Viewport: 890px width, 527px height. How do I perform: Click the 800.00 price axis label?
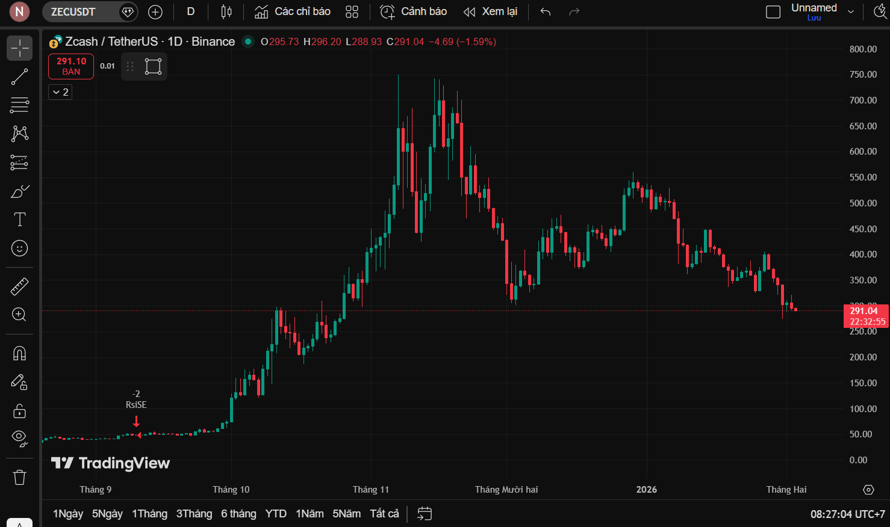click(x=863, y=49)
